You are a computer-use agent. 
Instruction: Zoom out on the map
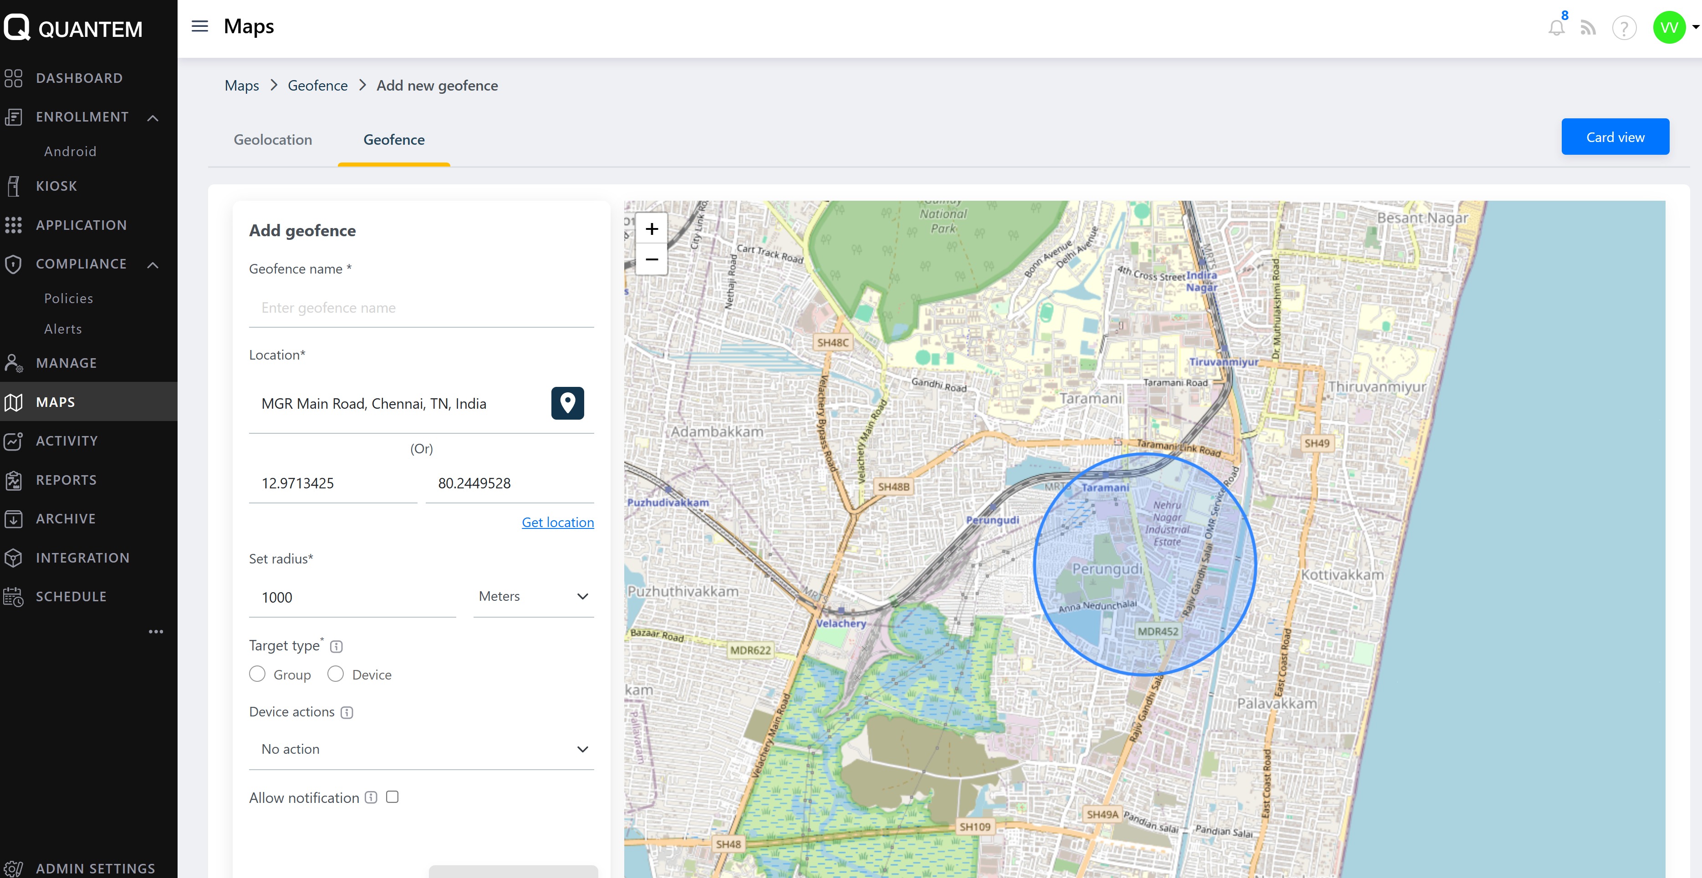pyautogui.click(x=652, y=259)
